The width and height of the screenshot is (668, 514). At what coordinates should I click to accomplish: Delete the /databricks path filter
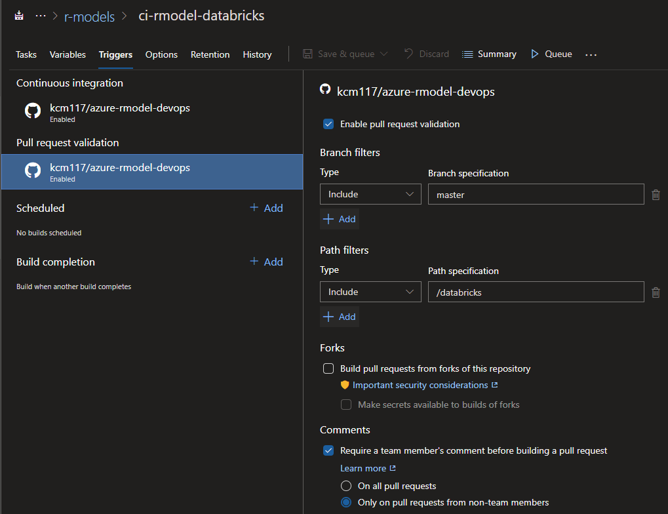coord(656,292)
